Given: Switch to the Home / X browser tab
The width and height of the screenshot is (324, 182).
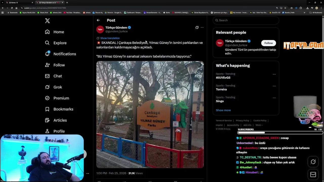Looking at the screenshot, I should tap(19, 3).
